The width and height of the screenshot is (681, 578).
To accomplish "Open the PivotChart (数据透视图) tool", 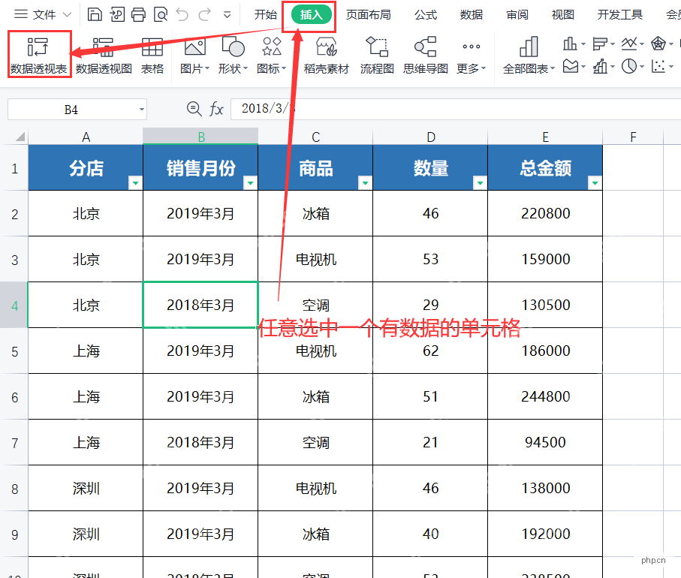I will pyautogui.click(x=104, y=54).
